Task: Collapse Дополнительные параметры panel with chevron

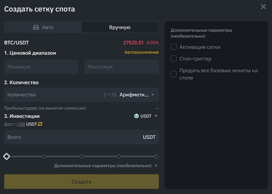Action: (156, 166)
